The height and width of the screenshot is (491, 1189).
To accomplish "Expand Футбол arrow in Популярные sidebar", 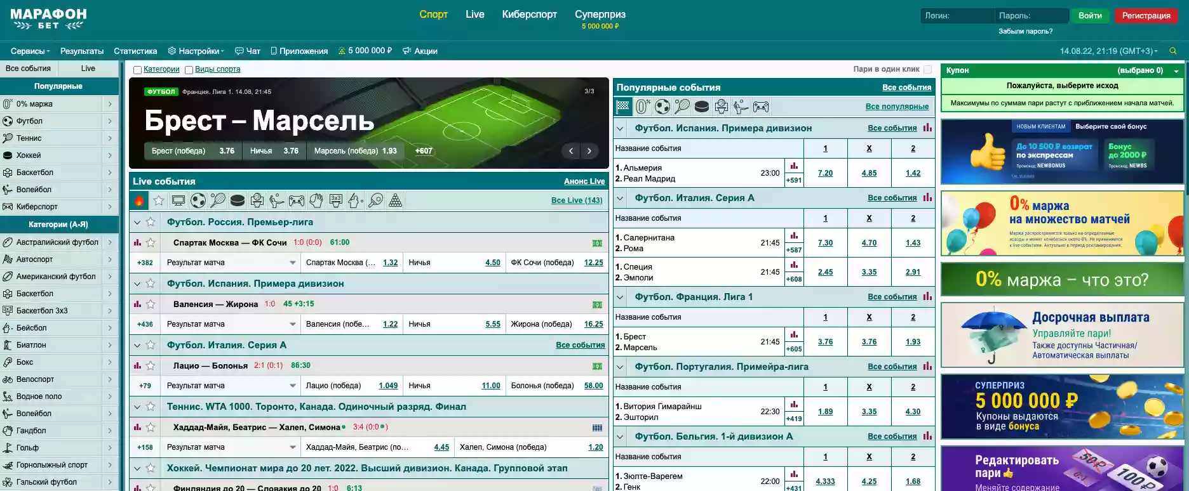I will 110,121.
